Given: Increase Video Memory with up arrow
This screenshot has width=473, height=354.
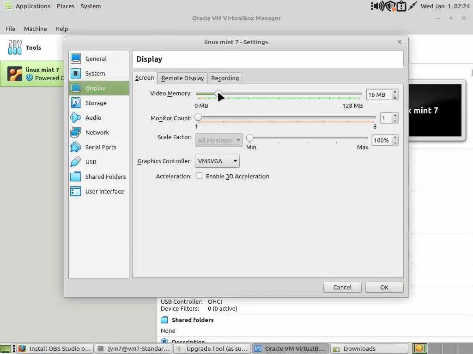Looking at the screenshot, I should pyautogui.click(x=395, y=92).
